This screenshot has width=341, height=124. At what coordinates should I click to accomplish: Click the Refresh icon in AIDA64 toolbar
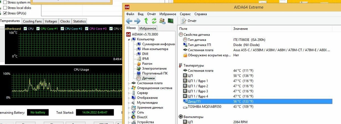click(x=154, y=21)
